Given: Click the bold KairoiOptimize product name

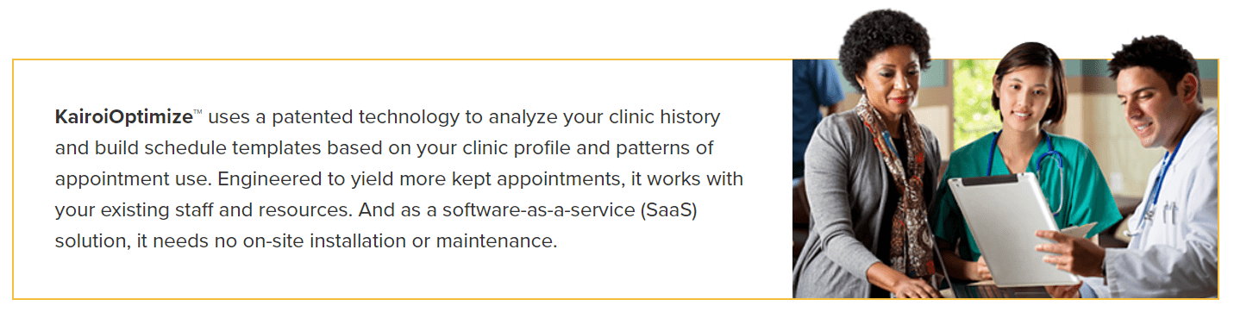Looking at the screenshot, I should [123, 116].
